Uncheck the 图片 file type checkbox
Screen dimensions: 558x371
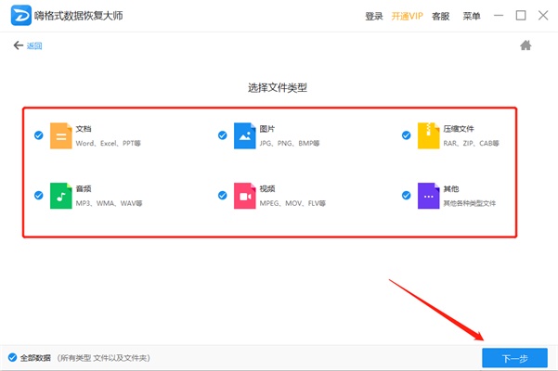[x=222, y=135]
